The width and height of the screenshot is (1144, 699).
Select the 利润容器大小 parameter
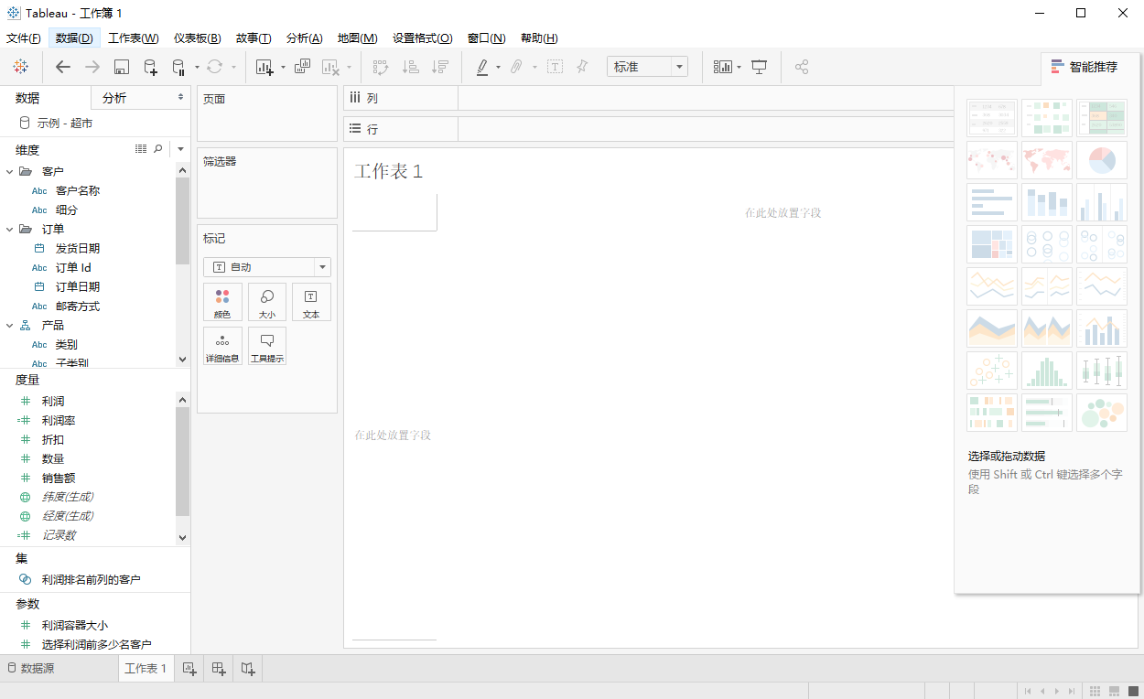click(75, 626)
